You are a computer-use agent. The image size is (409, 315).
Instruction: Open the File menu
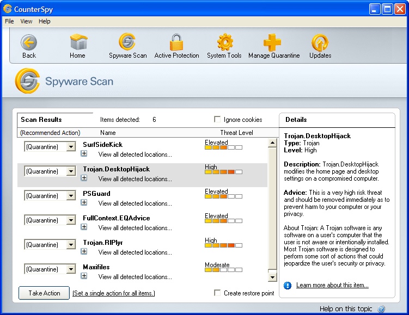[9, 21]
